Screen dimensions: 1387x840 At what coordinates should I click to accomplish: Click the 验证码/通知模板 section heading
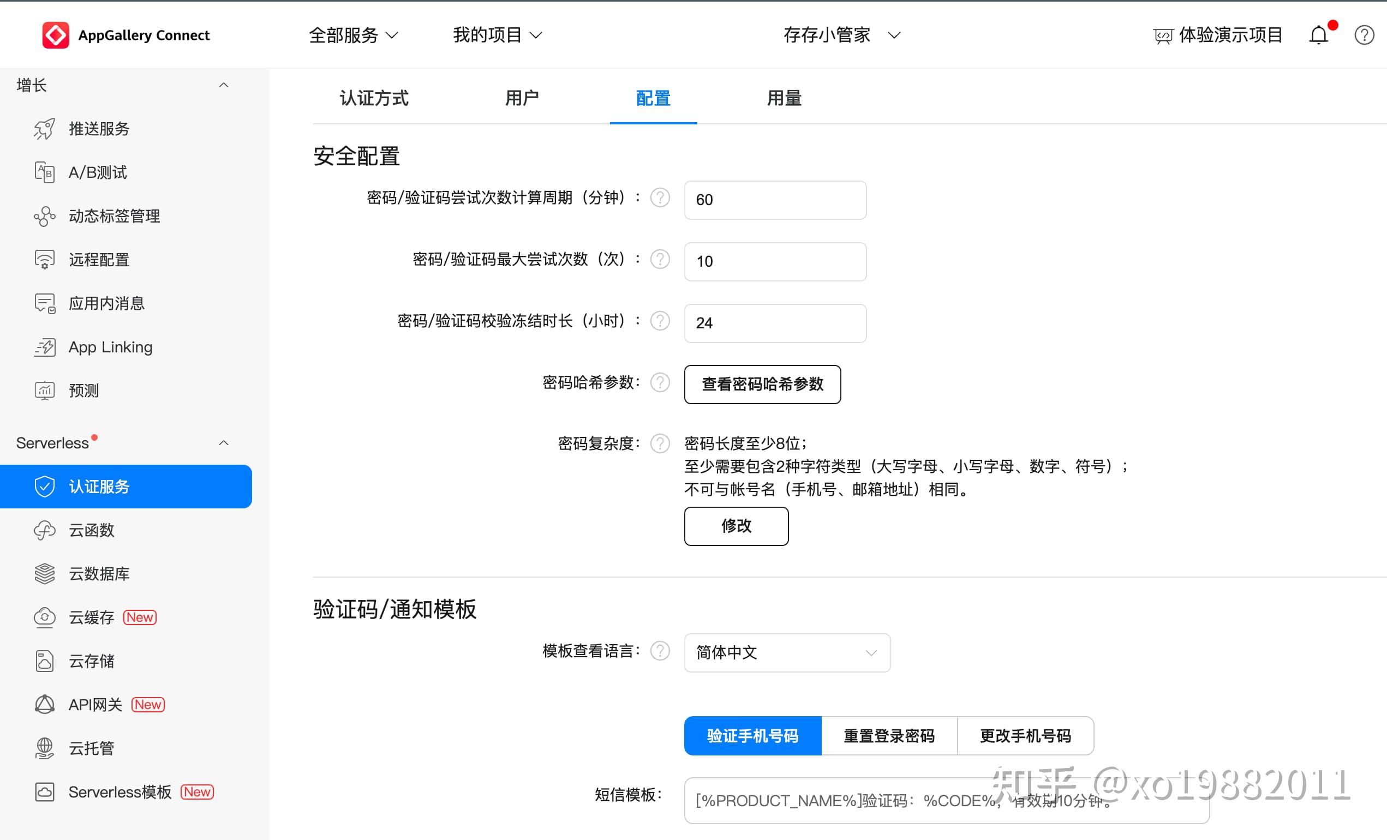pos(394,609)
